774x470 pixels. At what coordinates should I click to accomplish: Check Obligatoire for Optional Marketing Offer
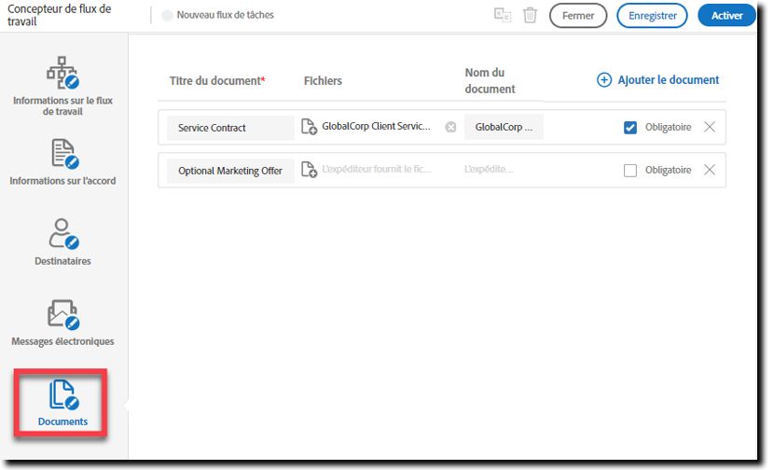[629, 171]
